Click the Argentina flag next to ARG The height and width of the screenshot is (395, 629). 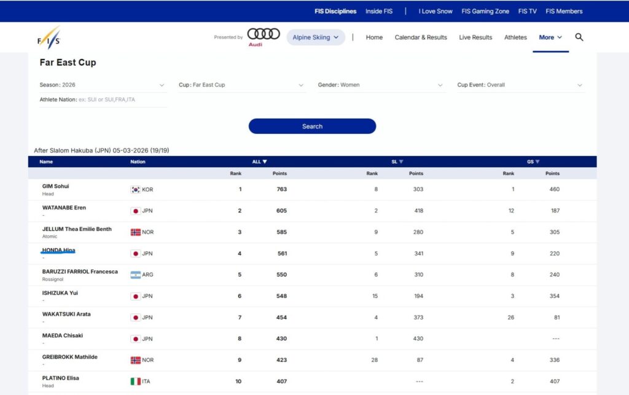(135, 275)
